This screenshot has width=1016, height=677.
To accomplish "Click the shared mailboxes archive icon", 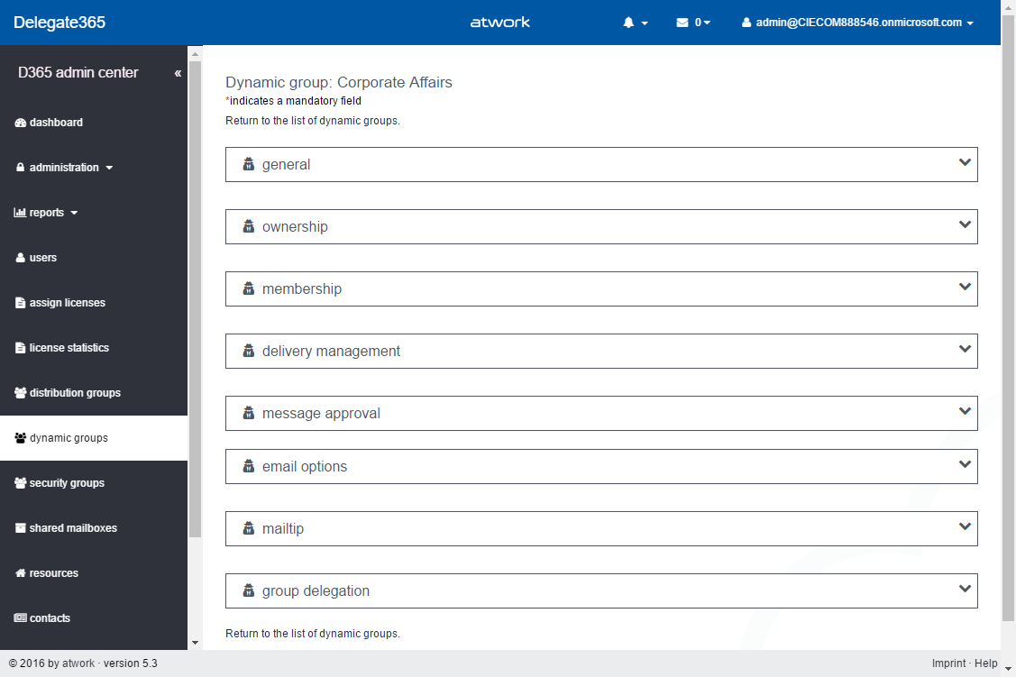I will click(20, 528).
